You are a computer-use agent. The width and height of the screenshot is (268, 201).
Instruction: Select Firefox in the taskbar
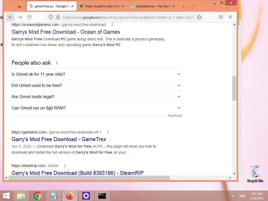70,196
